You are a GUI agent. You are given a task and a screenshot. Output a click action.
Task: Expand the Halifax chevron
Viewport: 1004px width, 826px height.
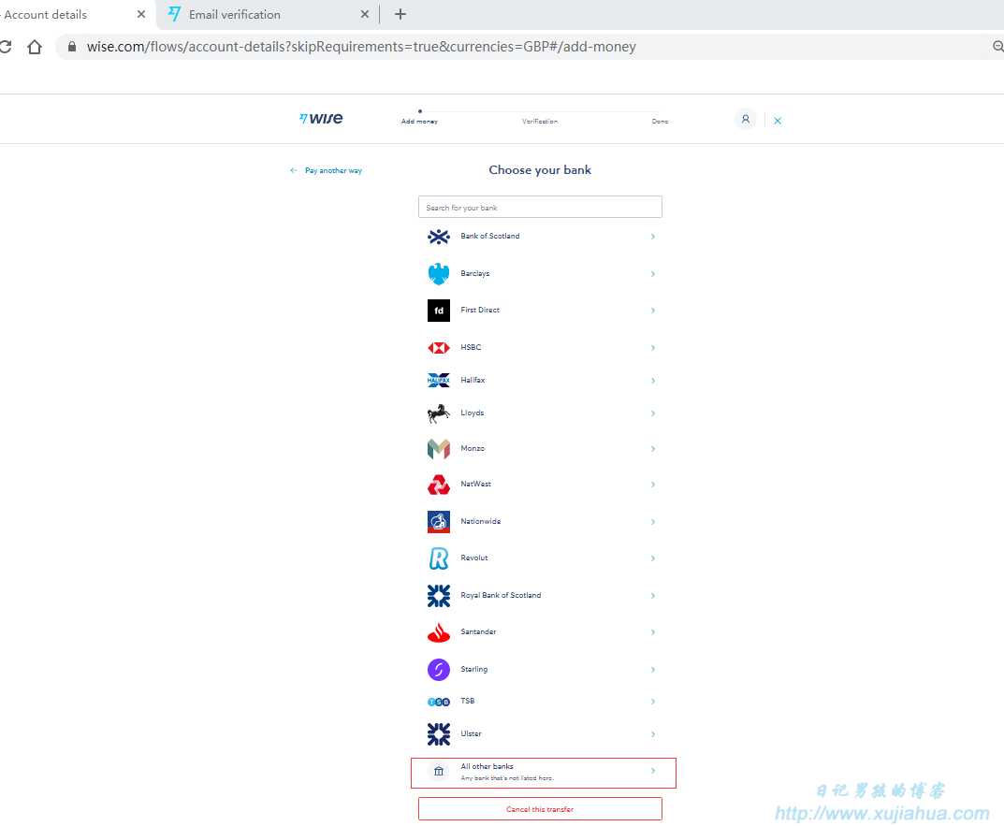[x=653, y=381]
